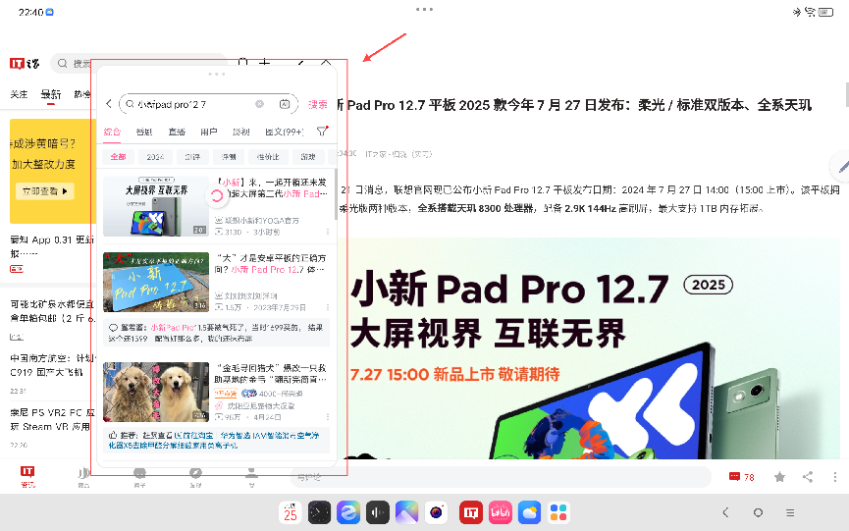Screen dimensions: 849x531
Task: Switch to the 用户 results tab
Action: (x=208, y=132)
